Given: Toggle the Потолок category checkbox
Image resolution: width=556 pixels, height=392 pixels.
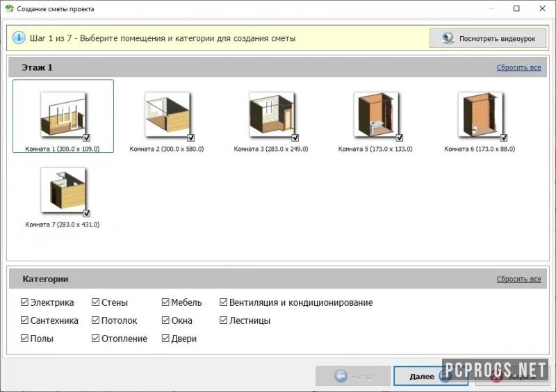Looking at the screenshot, I should click(x=95, y=320).
